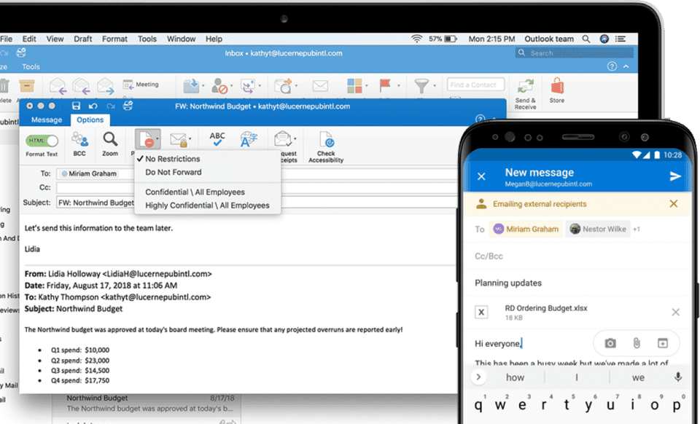
Task: Click the Reply arrow icon in toolbar
Action: point(58,86)
